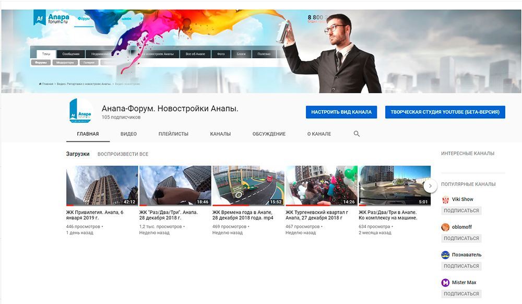
Task: Select the О КАНАЛЕ tab
Action: (x=319, y=134)
